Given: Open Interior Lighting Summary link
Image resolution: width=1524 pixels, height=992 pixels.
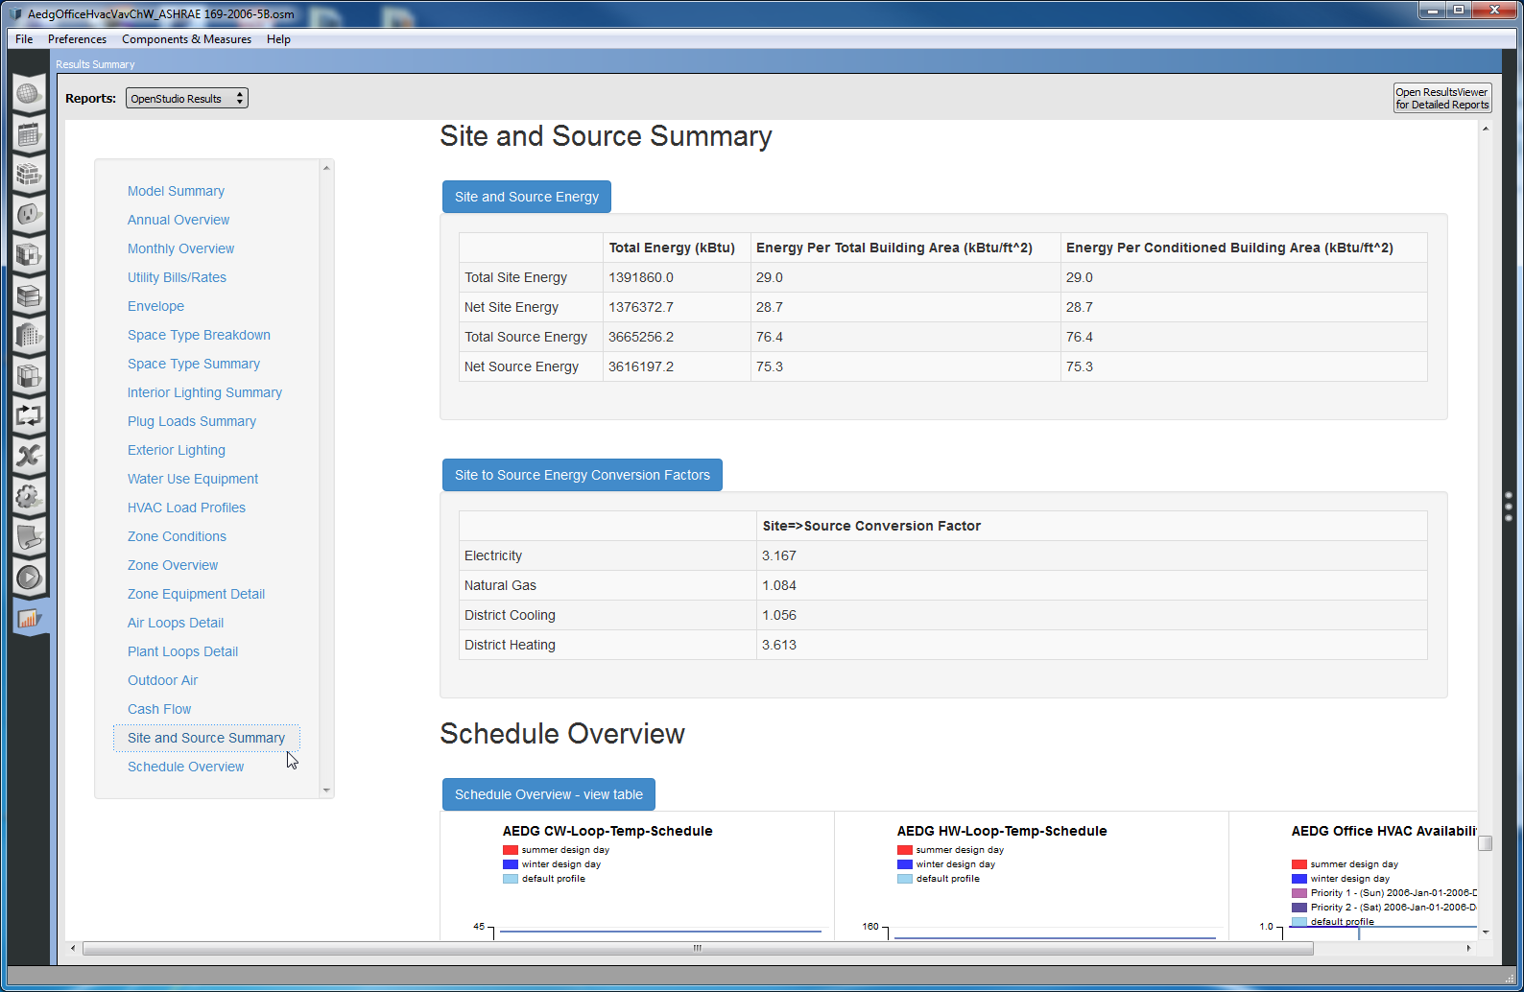Looking at the screenshot, I should point(204,392).
